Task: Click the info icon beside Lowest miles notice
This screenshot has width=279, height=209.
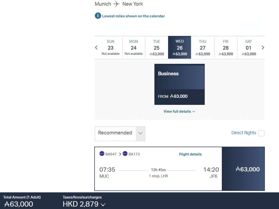Action: [98, 16]
